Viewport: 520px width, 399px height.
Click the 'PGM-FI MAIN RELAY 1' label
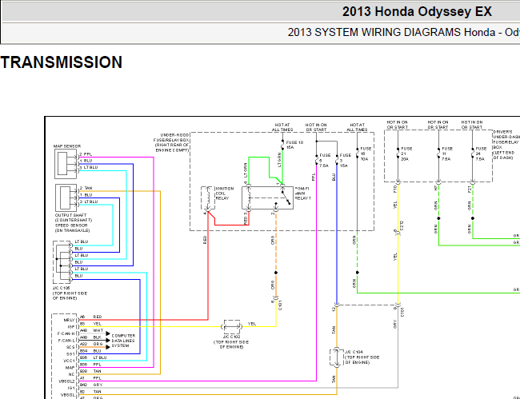(x=302, y=194)
